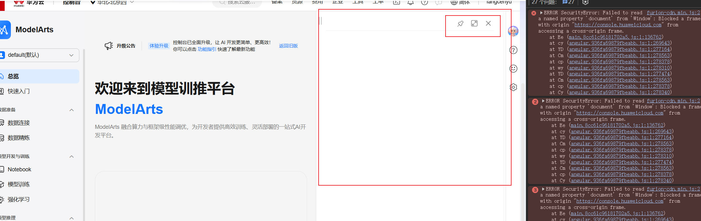701x221 pixels.
Task: Click the 27 个问题 label in DevTools
Action: pos(544,2)
